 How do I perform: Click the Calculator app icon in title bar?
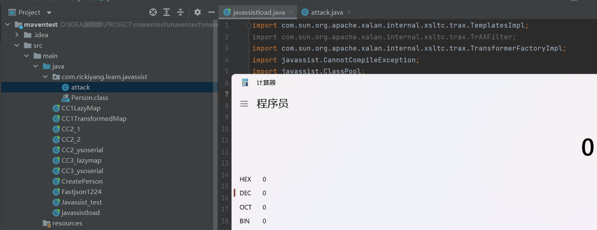click(245, 83)
